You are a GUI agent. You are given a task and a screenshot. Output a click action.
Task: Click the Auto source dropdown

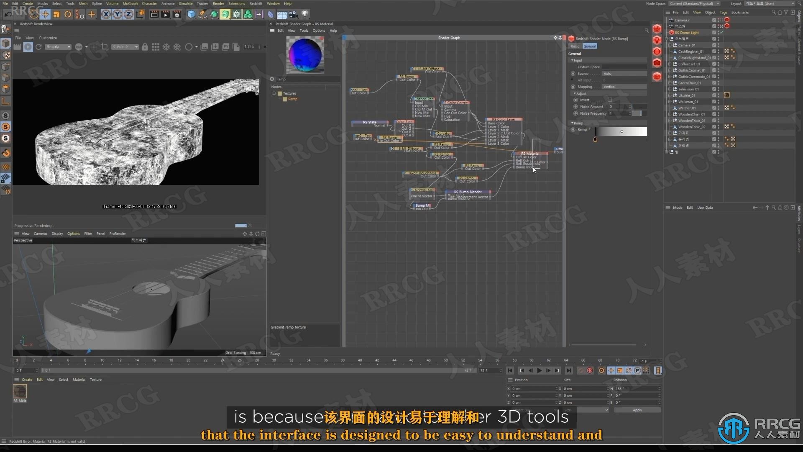(624, 73)
